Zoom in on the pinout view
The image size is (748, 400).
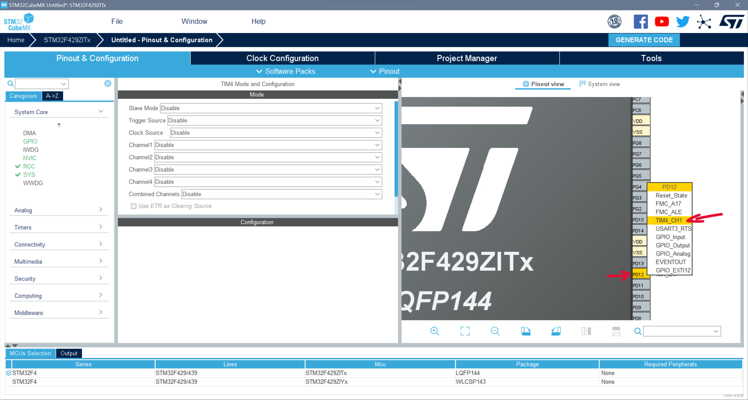[x=435, y=331]
